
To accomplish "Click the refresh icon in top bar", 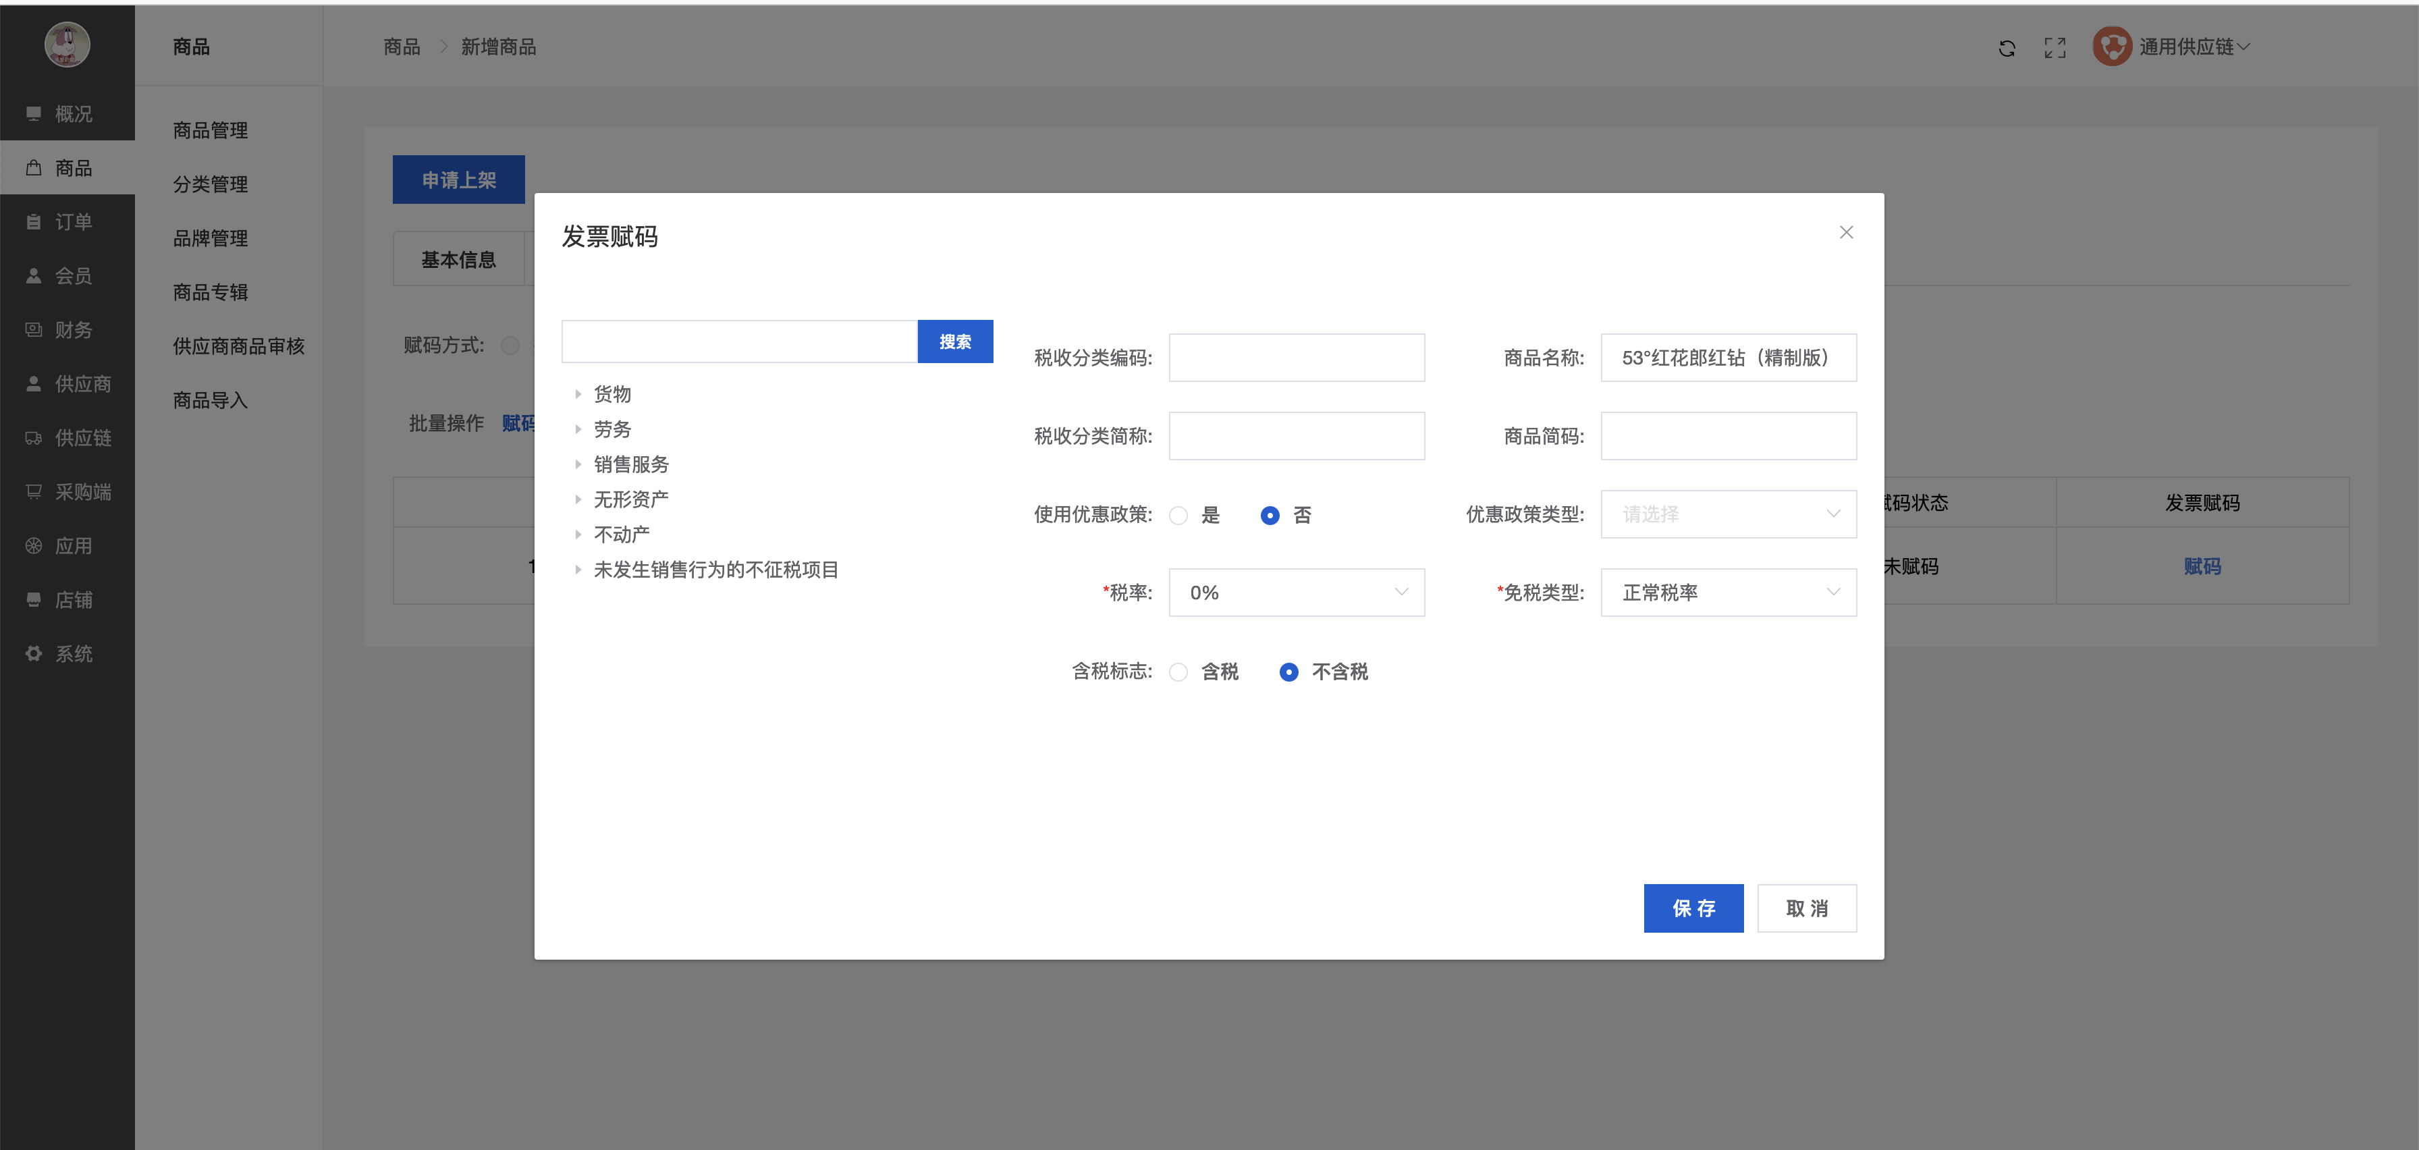I will 2007,48.
